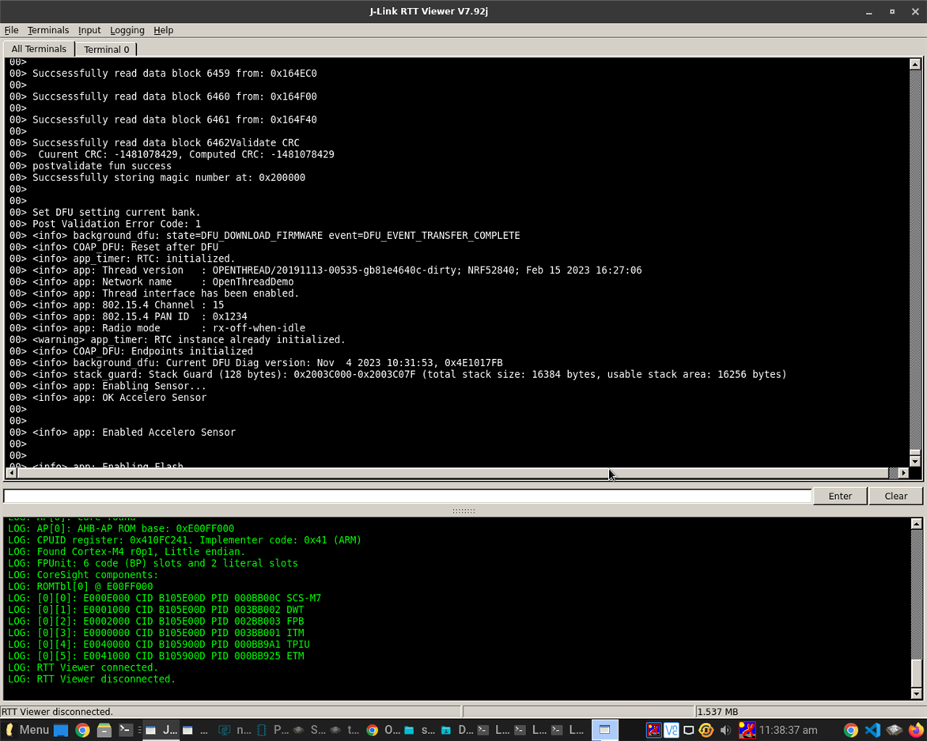Open the file manager drawer launcher icon
Viewport: 927px width, 741px height.
[x=104, y=730]
